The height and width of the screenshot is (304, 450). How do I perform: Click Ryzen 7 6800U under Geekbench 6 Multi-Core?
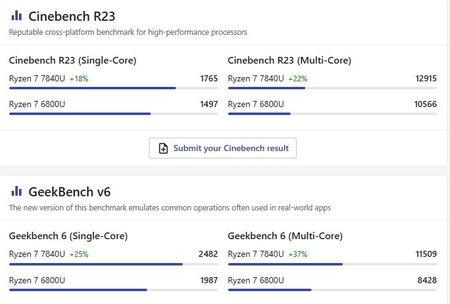256,280
